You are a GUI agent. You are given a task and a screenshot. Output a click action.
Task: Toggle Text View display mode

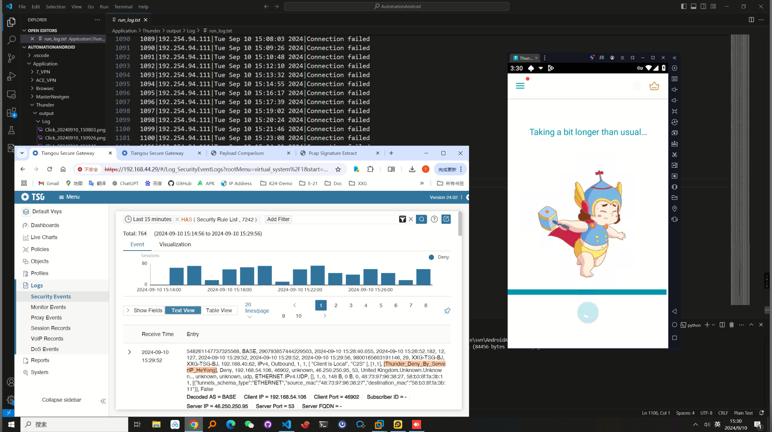pyautogui.click(x=183, y=310)
